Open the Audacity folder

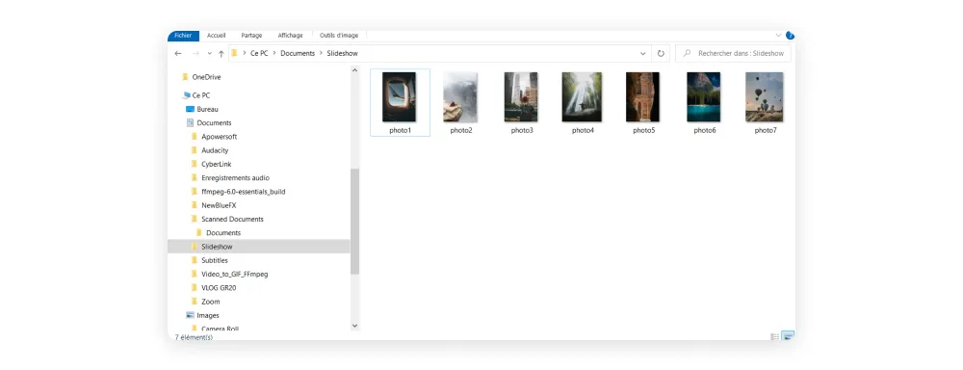point(215,150)
